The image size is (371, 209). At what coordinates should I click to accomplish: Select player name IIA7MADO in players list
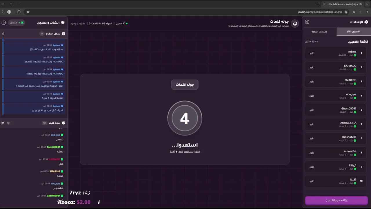tap(350, 66)
